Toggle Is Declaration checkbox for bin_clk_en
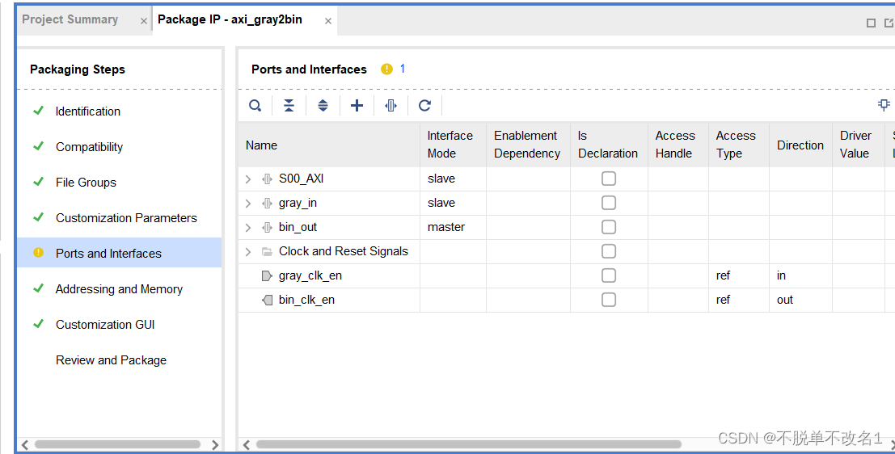Image resolution: width=895 pixels, height=454 pixels. 609,300
